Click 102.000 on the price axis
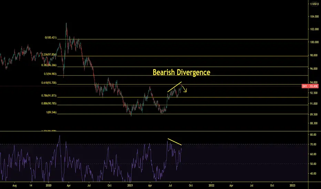The image size is (321, 189). pyautogui.click(x=314, y=29)
